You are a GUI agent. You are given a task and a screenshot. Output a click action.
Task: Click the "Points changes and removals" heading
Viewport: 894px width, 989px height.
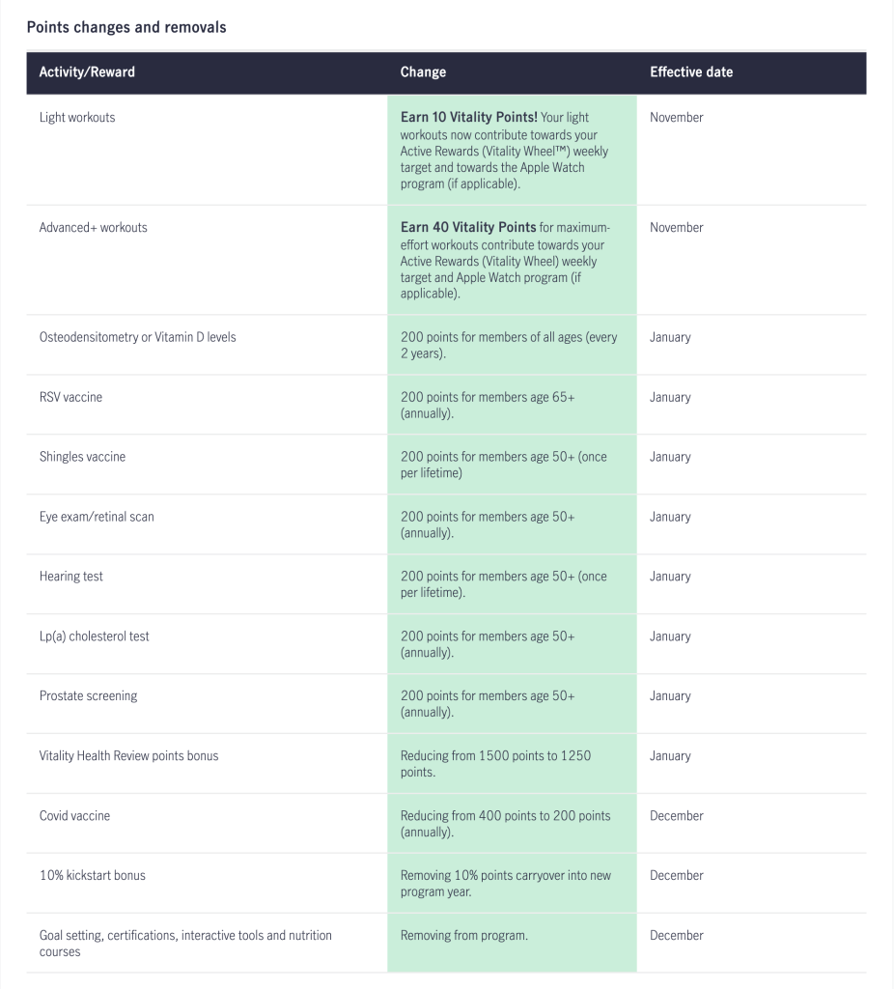(126, 27)
